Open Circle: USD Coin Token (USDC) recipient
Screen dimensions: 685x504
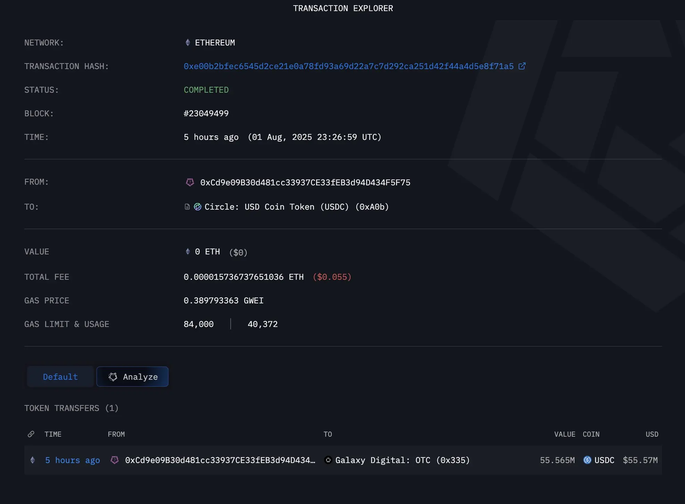[x=297, y=207]
